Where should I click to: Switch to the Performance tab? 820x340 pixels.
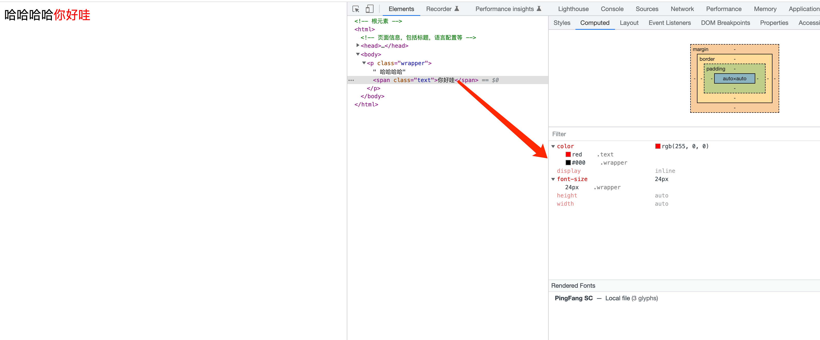click(x=724, y=9)
